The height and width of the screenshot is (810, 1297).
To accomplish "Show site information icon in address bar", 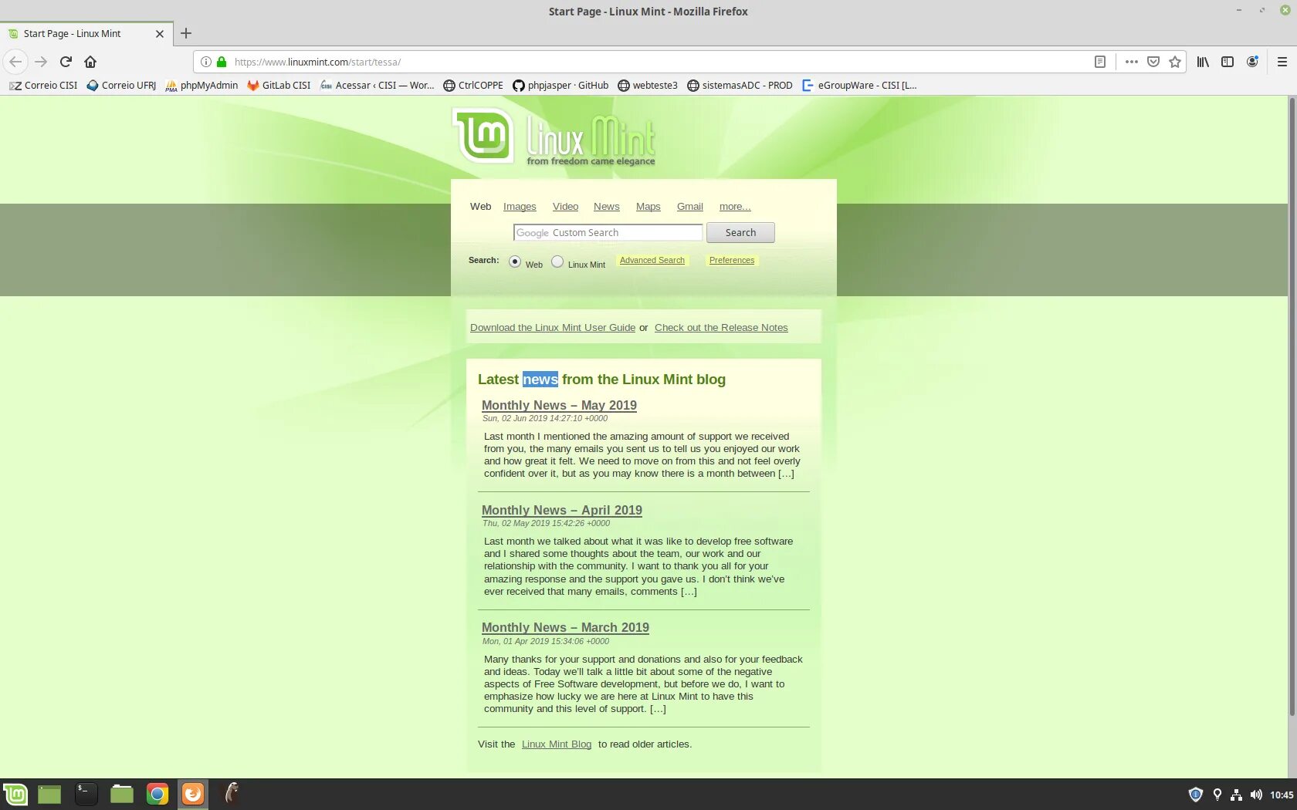I will 206,62.
